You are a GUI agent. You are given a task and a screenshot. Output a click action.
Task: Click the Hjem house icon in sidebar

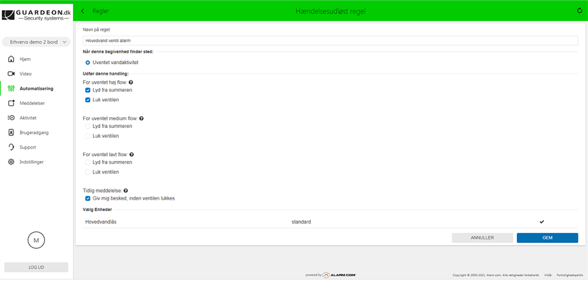(x=11, y=59)
